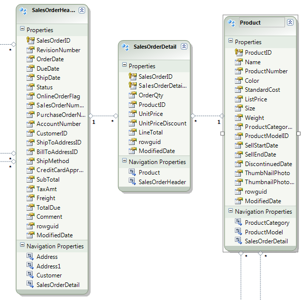Collapse Properties section in SalesOrderHeader entity
Screen dimensions: 301x300
click(22, 29)
